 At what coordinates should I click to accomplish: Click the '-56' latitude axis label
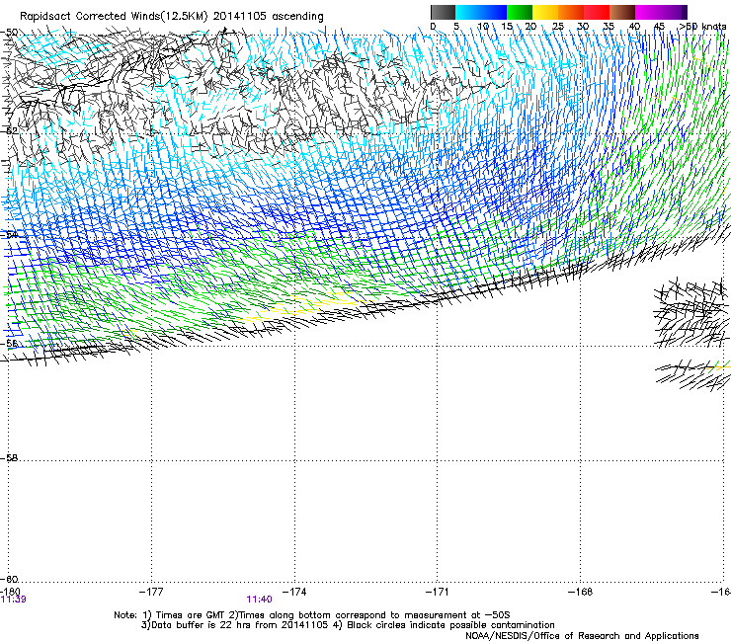9,343
